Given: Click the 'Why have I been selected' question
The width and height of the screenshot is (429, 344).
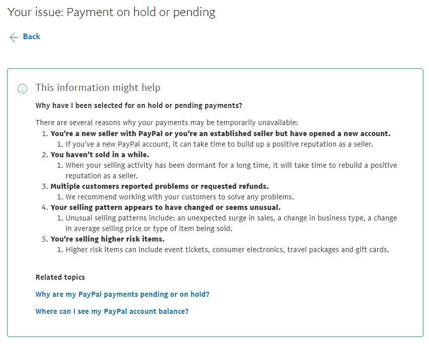Looking at the screenshot, I should pyautogui.click(x=139, y=105).
